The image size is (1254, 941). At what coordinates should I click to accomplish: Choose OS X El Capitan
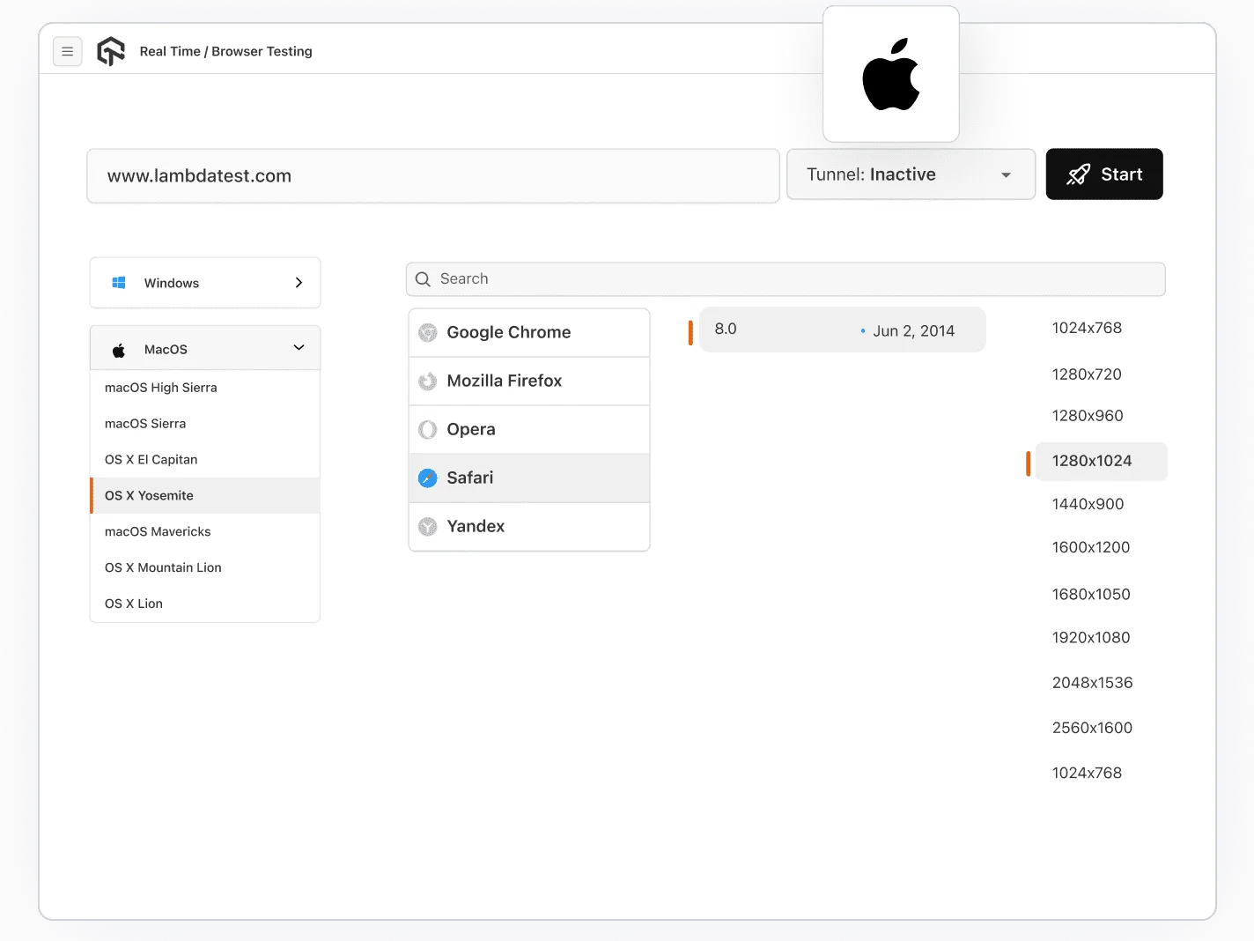151,459
